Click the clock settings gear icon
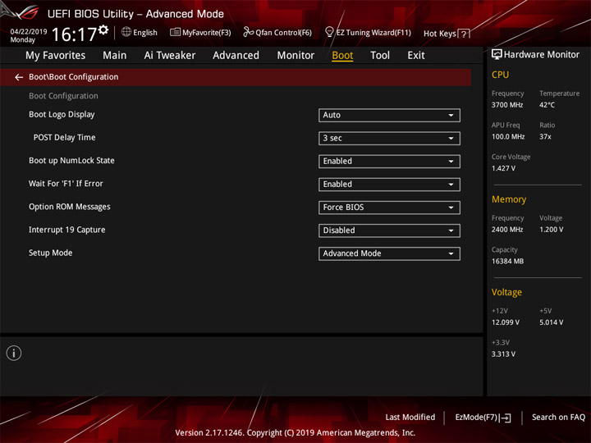 pyautogui.click(x=103, y=30)
